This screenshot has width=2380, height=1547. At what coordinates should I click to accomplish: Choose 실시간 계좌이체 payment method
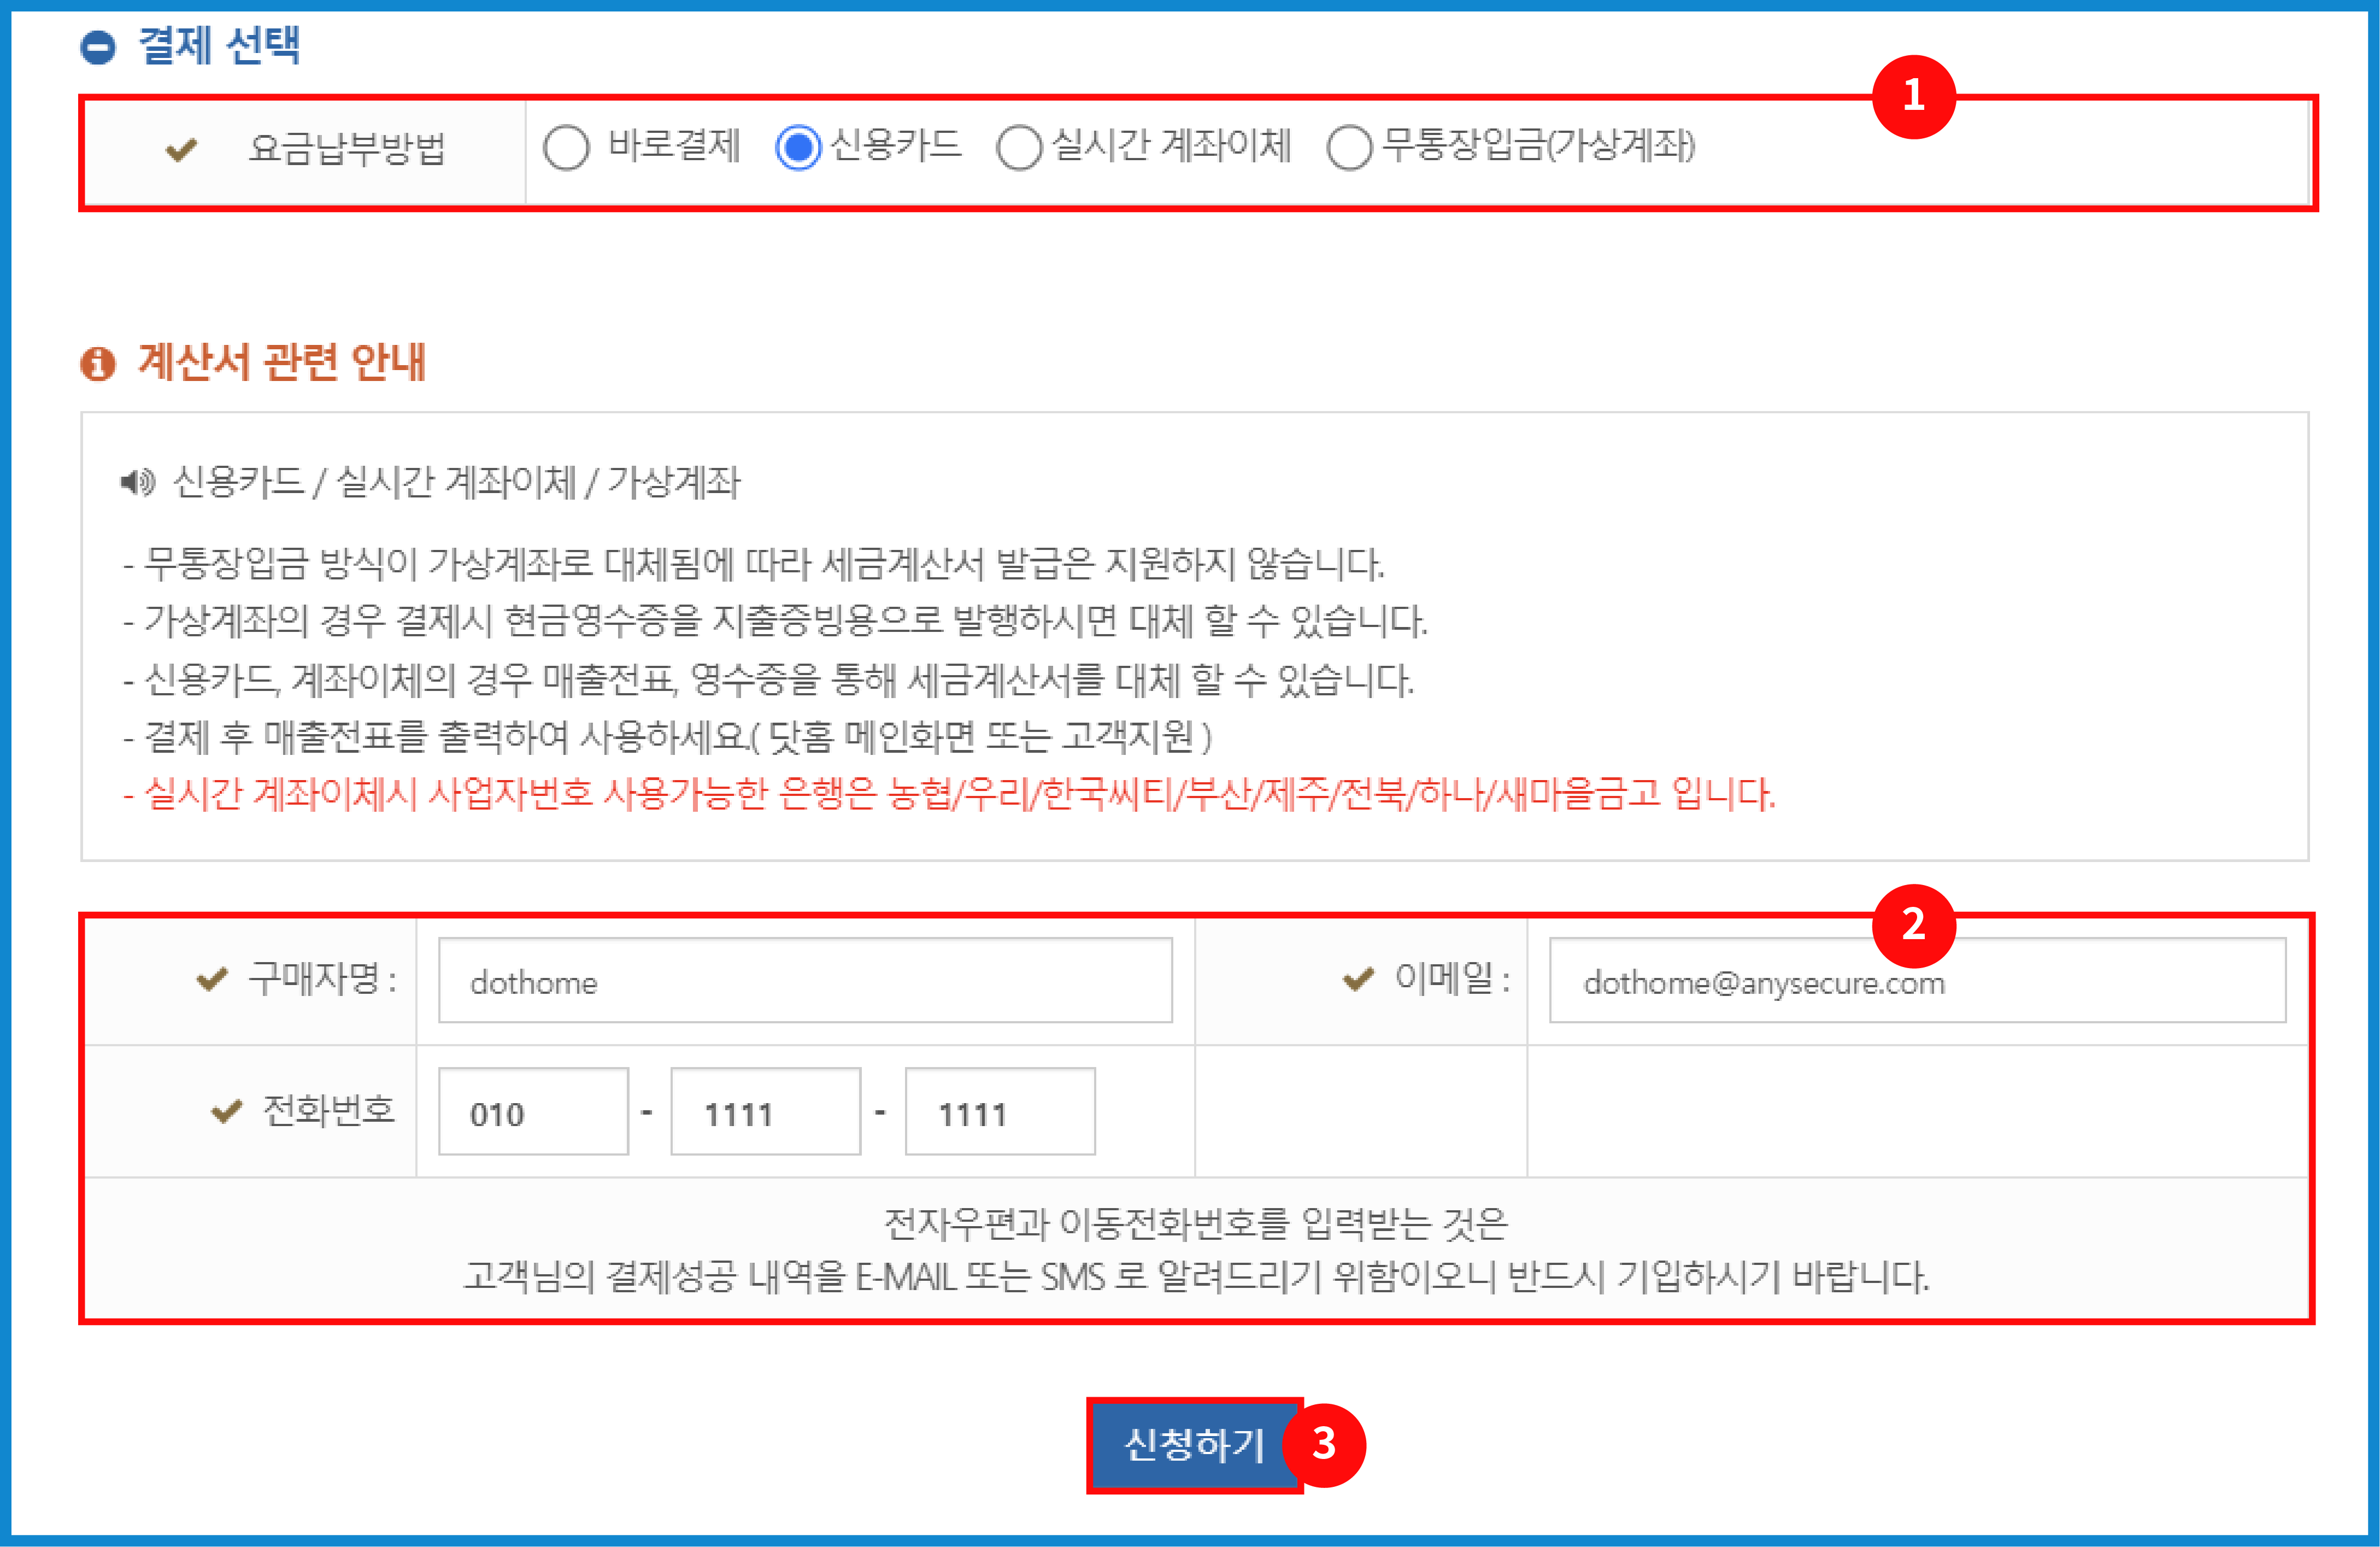click(1019, 148)
